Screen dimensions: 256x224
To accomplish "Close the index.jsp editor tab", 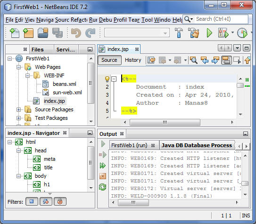I will pos(137,50).
